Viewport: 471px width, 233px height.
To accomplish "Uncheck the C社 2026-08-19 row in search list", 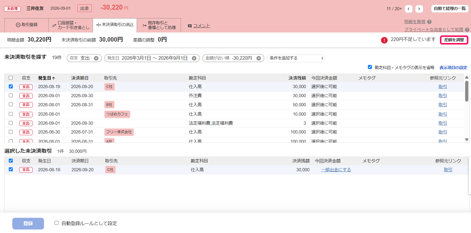I will pyautogui.click(x=11, y=86).
